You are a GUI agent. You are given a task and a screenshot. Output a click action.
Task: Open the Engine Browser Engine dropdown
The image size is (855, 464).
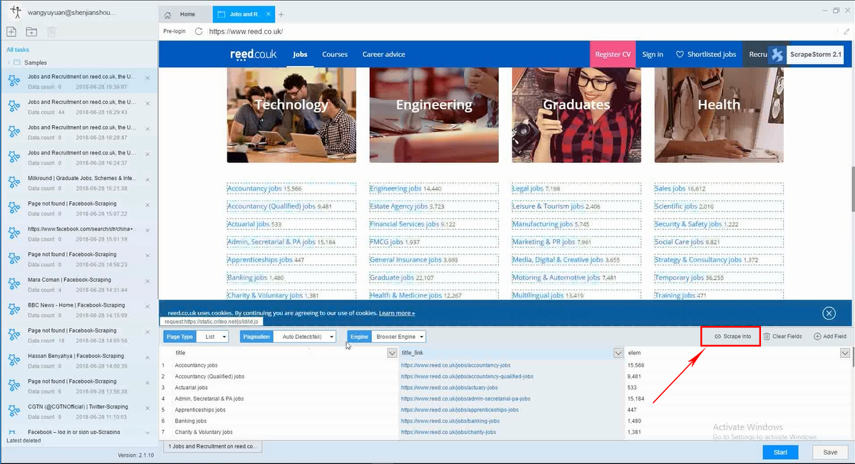[399, 336]
